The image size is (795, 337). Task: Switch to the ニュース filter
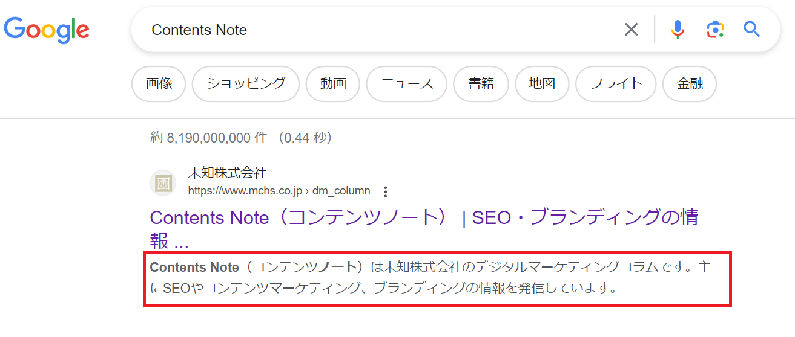[407, 84]
